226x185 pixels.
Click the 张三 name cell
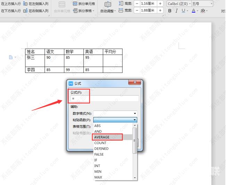pyautogui.click(x=35, y=60)
